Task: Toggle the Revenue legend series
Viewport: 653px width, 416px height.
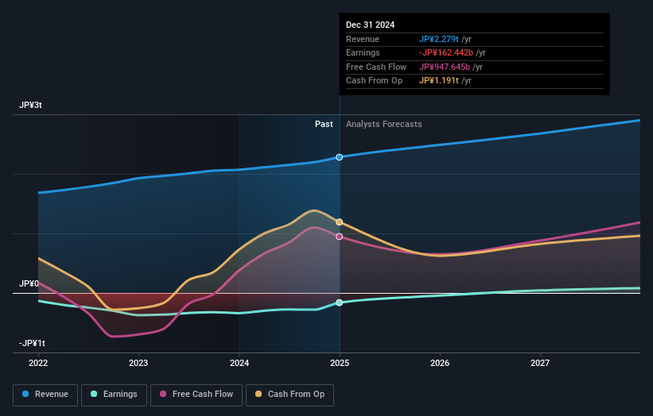Action: coord(45,395)
